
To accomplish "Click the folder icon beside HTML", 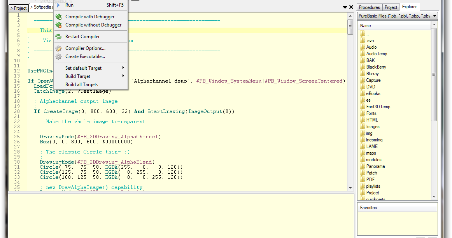I will [x=363, y=120].
